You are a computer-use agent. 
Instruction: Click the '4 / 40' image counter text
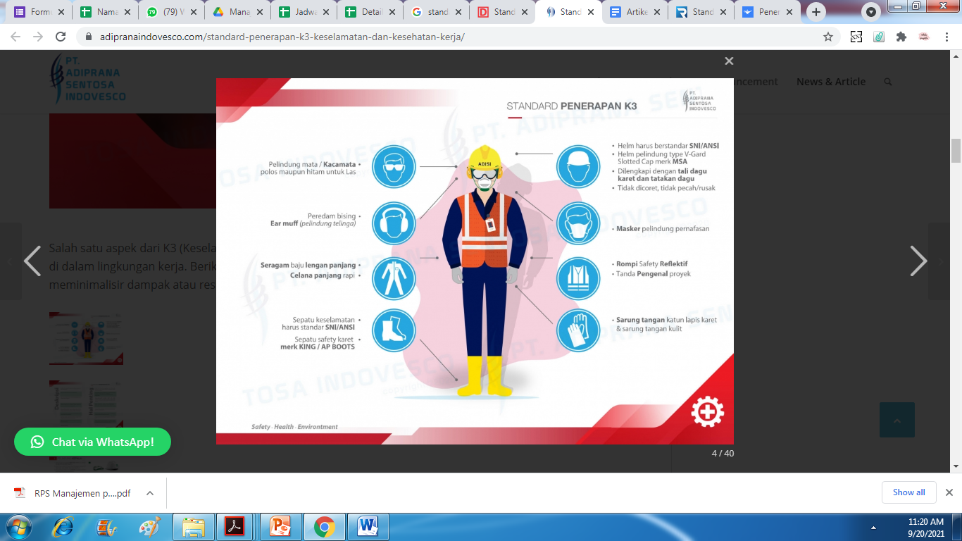tap(723, 454)
